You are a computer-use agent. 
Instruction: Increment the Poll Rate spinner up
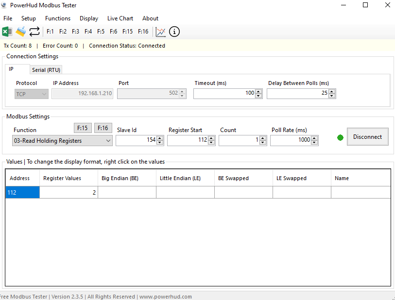click(x=315, y=138)
